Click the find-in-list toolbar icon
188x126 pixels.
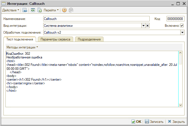point(25,10)
